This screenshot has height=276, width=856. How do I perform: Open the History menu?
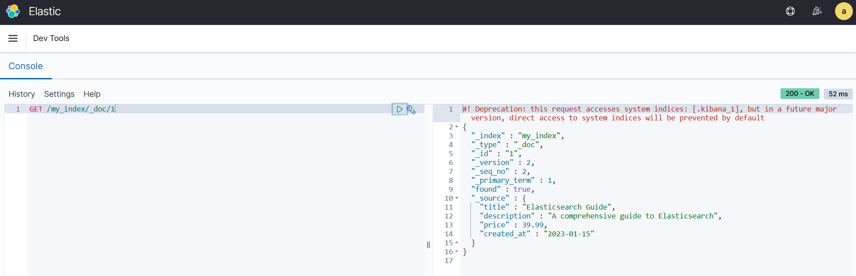tap(21, 94)
